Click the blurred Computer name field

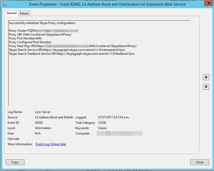(x=119, y=133)
